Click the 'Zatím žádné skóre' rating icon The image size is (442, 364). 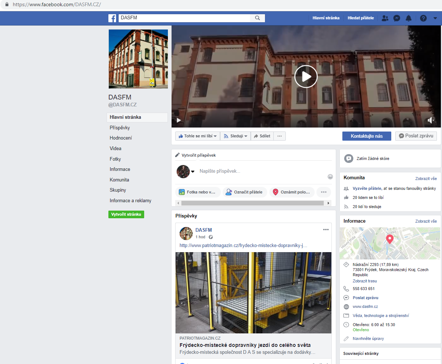pyautogui.click(x=349, y=158)
